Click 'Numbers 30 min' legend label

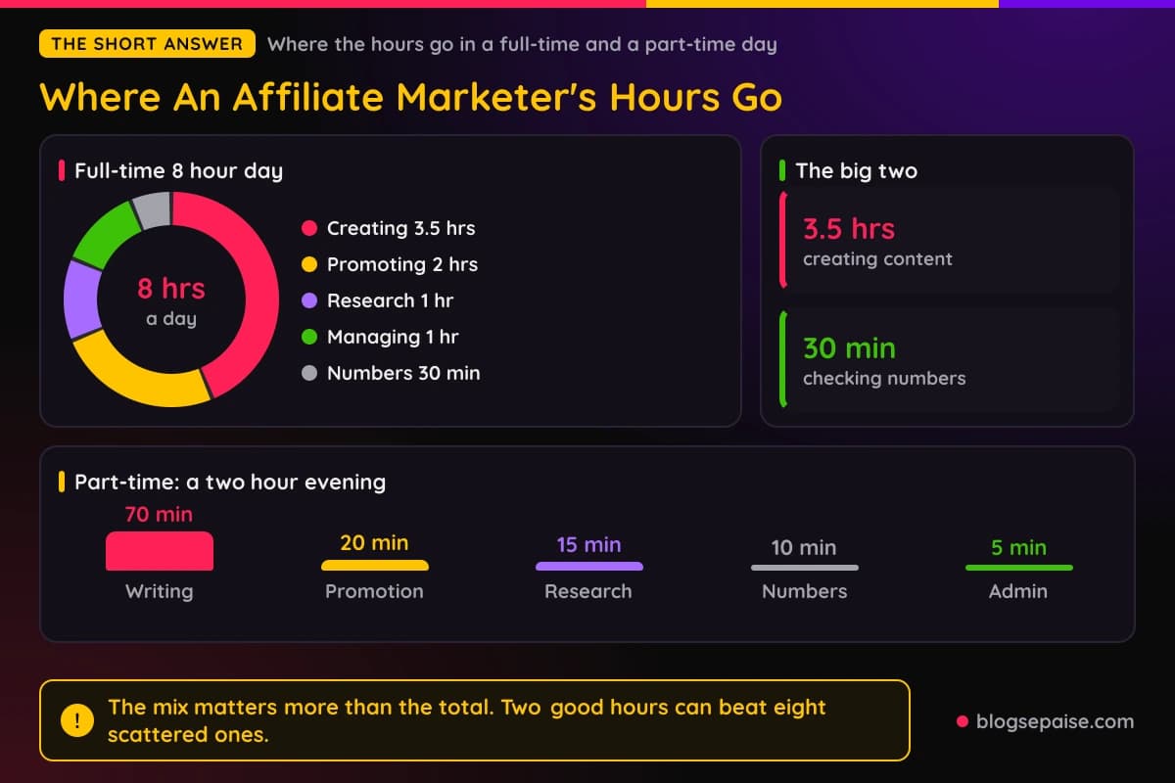point(403,373)
